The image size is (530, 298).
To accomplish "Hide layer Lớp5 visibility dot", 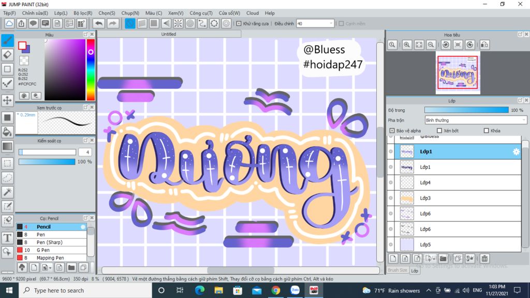I will (x=391, y=244).
